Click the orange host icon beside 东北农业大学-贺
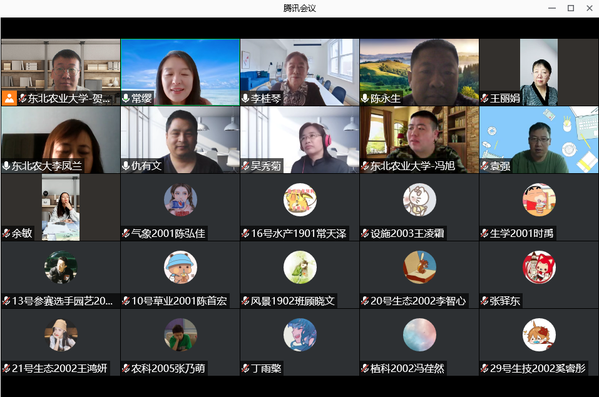Image resolution: width=599 pixels, height=397 pixels. (9, 98)
